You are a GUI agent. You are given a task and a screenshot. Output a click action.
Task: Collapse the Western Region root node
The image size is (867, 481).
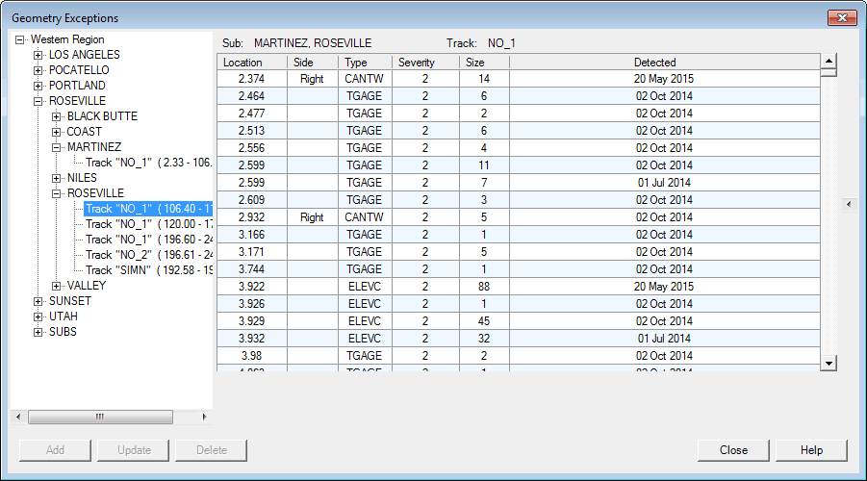(x=20, y=39)
